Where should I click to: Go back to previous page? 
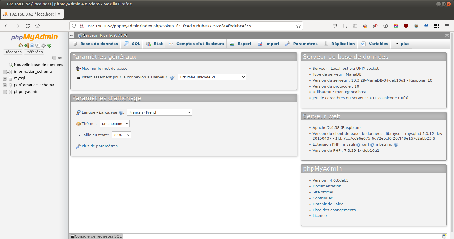(7, 26)
